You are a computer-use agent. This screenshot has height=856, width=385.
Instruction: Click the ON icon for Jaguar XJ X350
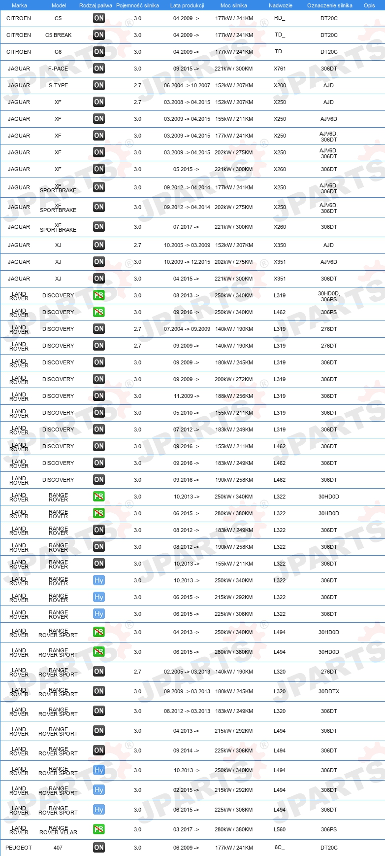pyautogui.click(x=99, y=245)
